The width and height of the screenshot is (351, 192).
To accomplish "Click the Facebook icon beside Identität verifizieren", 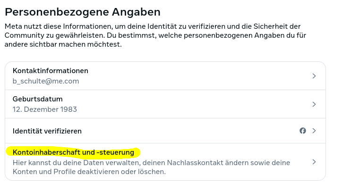I will pyautogui.click(x=303, y=131).
